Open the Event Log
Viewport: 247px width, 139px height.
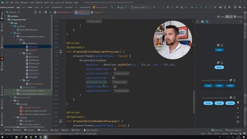tap(217, 130)
